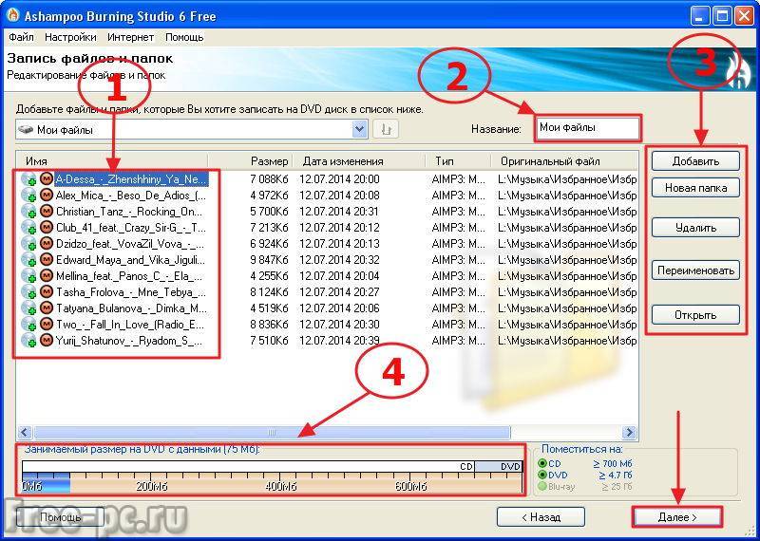
Task: Click the AIMP icon beside A-Dessa track
Action: 46,178
